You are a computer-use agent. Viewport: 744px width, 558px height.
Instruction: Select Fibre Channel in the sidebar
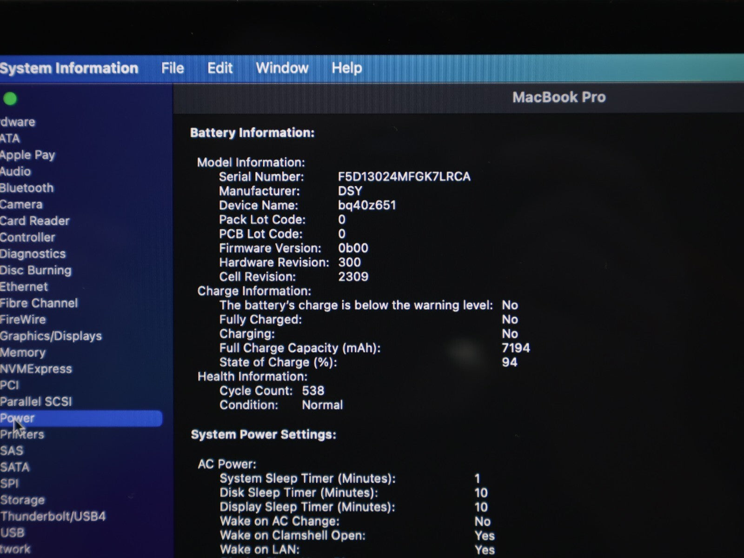click(39, 303)
